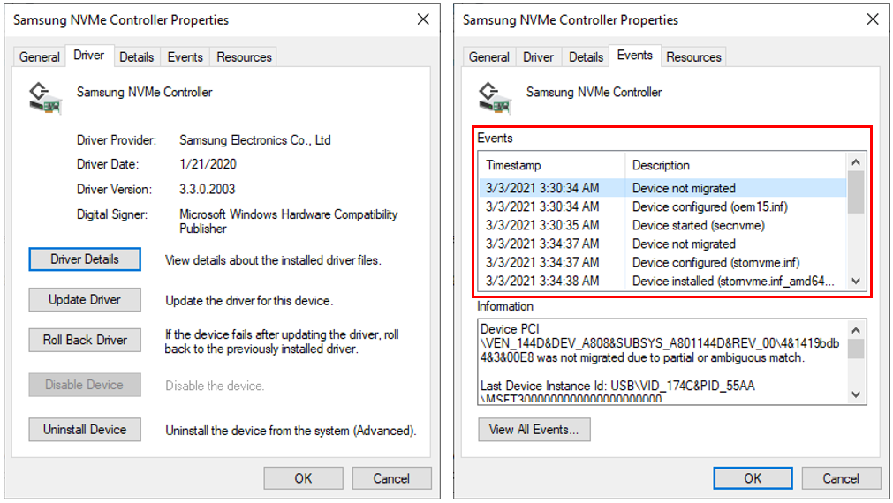Go to the Resources tab in the right dialog

(693, 56)
